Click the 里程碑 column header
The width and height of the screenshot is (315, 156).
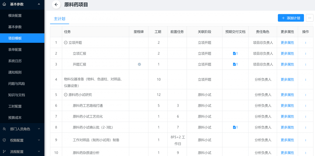point(139,32)
